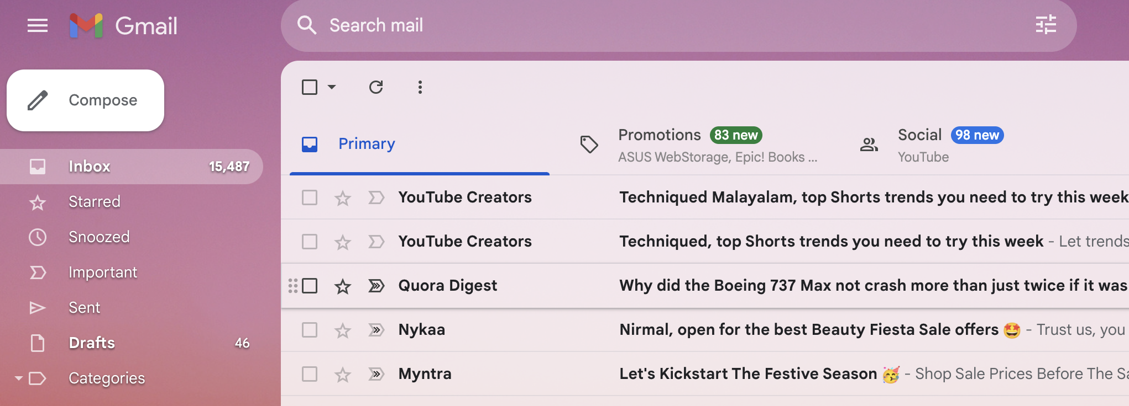Click the YouTube preview under Social
Viewport: 1129px width, 406px height.
pos(923,157)
